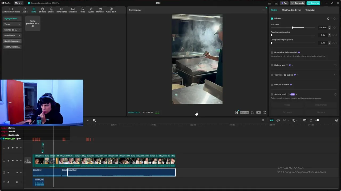Open the Filtros tab
This screenshot has height=191, width=341.
click(82, 10)
